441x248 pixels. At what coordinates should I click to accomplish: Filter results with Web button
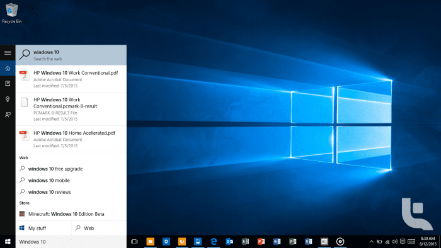click(x=99, y=228)
